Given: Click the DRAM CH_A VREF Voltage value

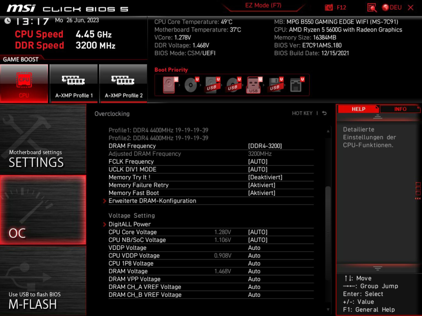Looking at the screenshot, I should point(254,287).
